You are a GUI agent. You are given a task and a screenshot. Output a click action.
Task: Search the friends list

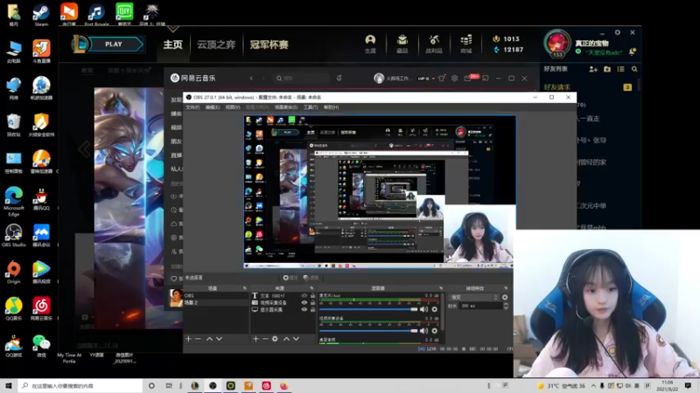click(x=634, y=69)
